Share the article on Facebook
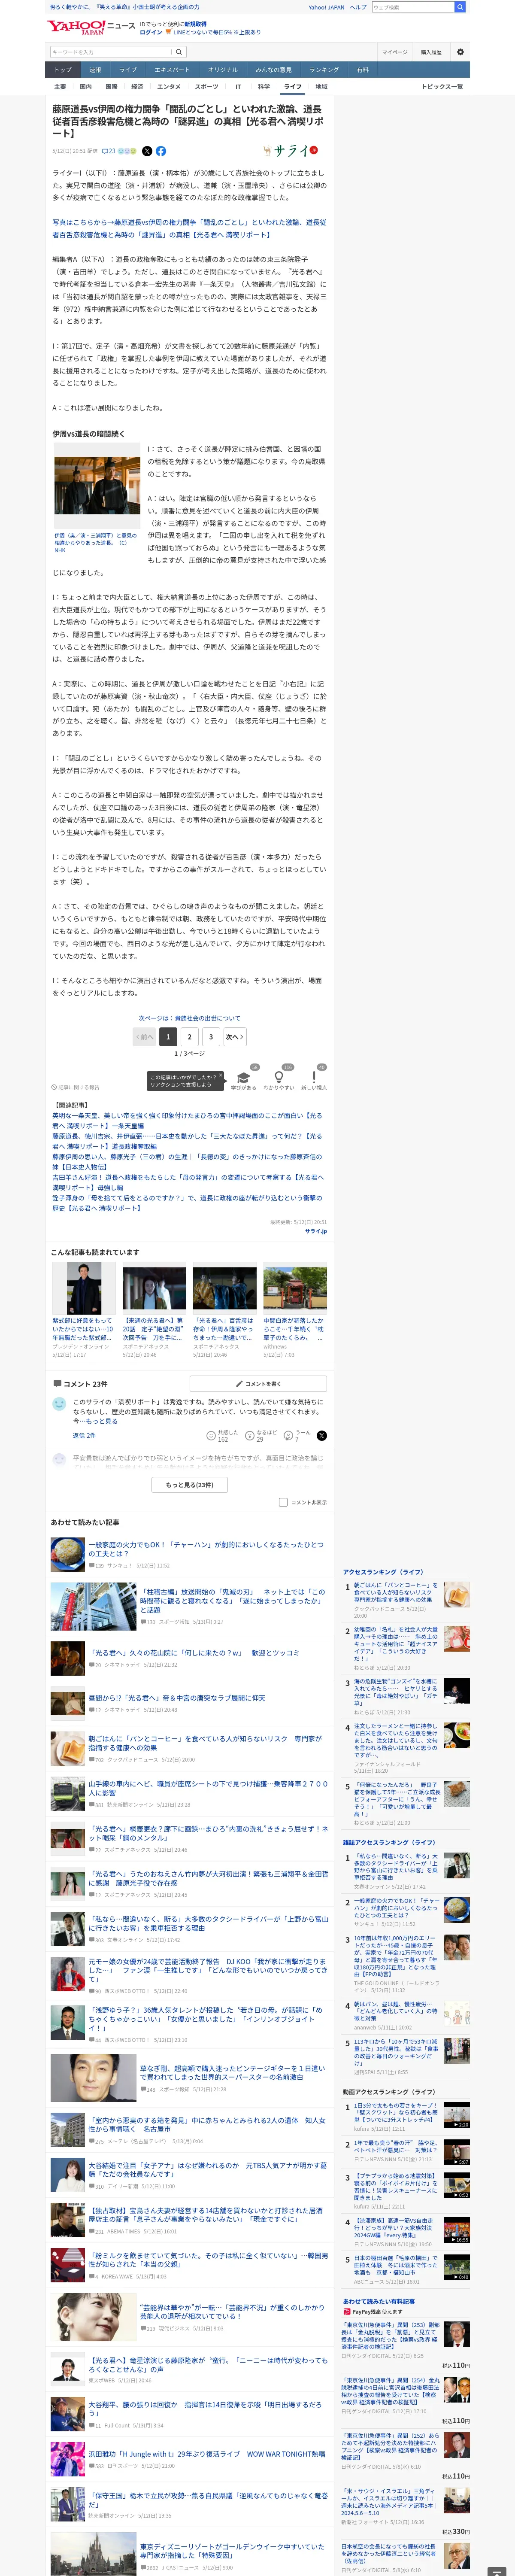Viewport: 515px width, 2576px height. point(161,151)
